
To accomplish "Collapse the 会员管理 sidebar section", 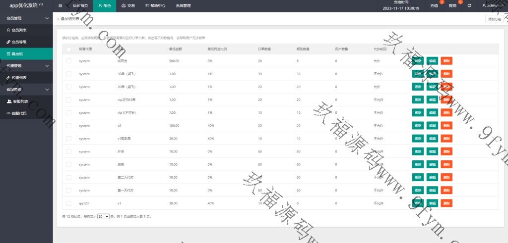I will click(47, 18).
